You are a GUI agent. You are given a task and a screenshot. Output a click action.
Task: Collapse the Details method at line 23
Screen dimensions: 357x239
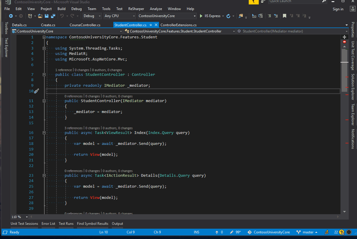(44, 176)
